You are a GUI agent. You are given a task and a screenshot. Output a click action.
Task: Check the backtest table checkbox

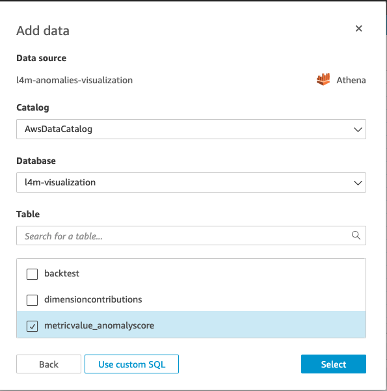point(32,274)
